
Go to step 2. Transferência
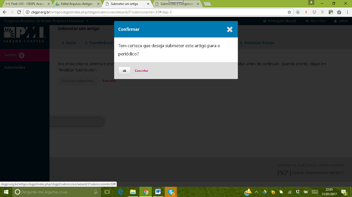pos(99,43)
